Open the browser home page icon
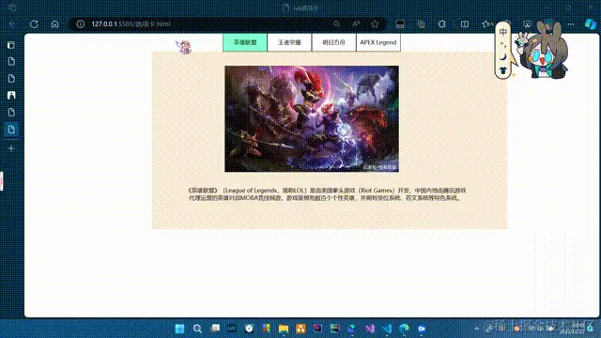This screenshot has height=338, width=601. coord(54,24)
